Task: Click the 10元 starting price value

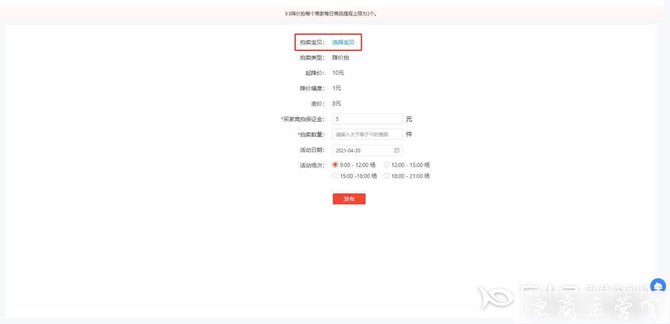Action: [338, 73]
